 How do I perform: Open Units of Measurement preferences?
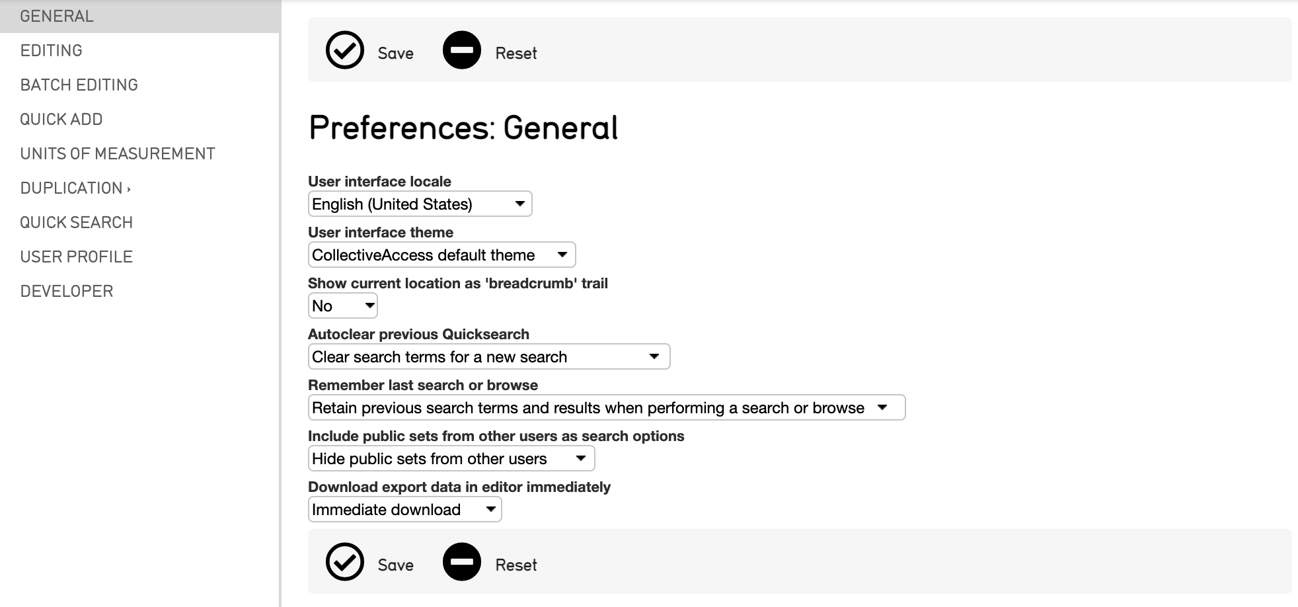[x=118, y=153]
